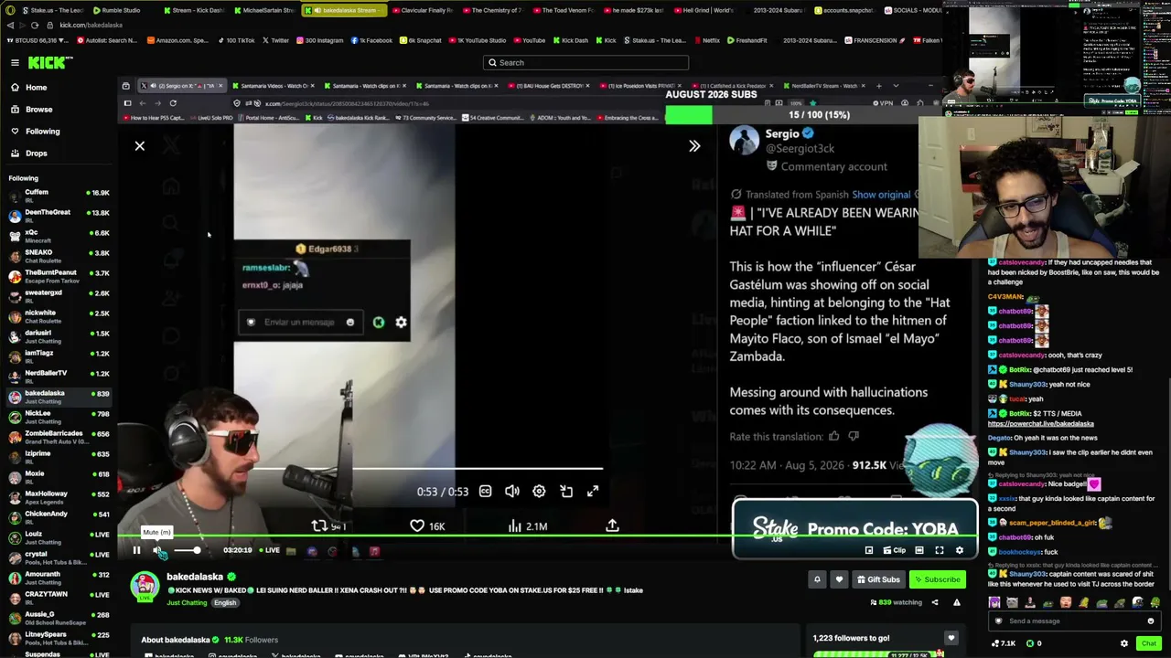Pause the Kick livestream player

136,550
